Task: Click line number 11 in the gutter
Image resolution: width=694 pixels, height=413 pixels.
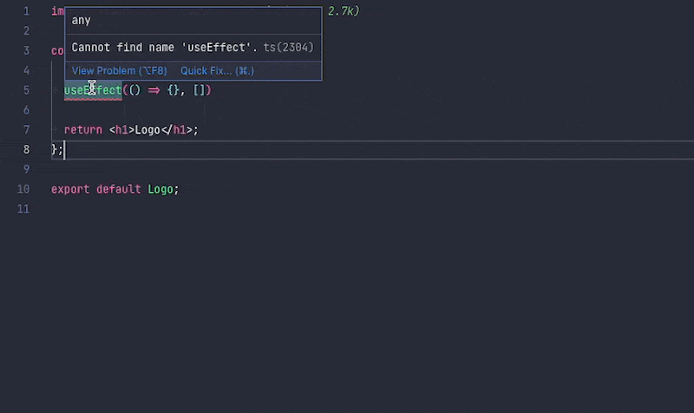Action: (x=23, y=209)
